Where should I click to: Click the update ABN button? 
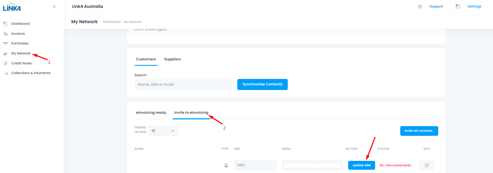(361, 165)
